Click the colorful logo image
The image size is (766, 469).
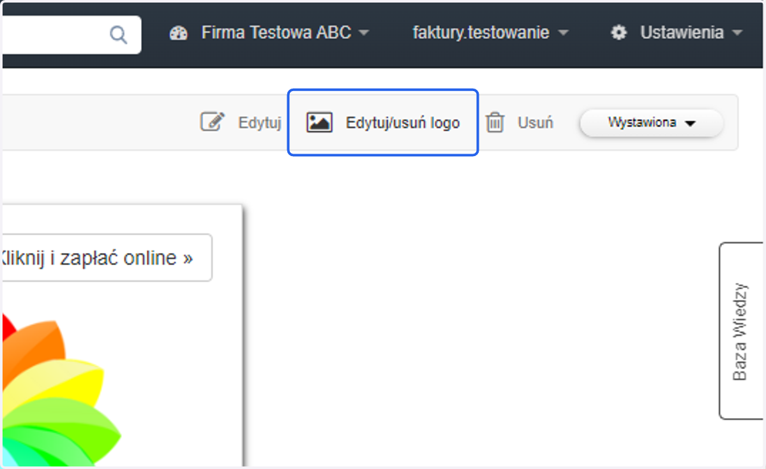[61, 389]
